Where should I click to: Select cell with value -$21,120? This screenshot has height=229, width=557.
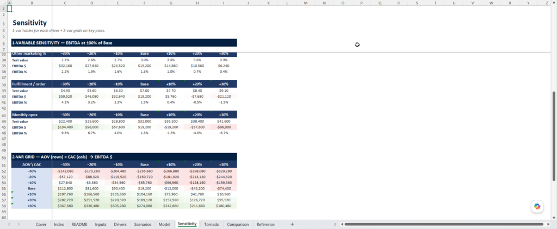(224, 97)
